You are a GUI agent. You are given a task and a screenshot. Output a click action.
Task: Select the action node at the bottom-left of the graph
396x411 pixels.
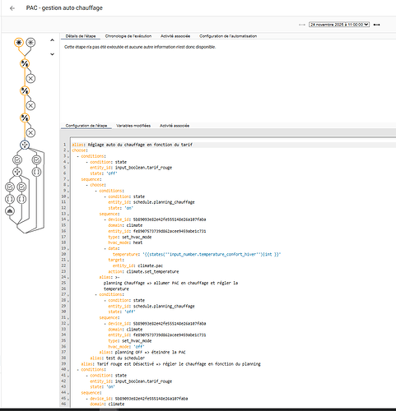click(10, 211)
